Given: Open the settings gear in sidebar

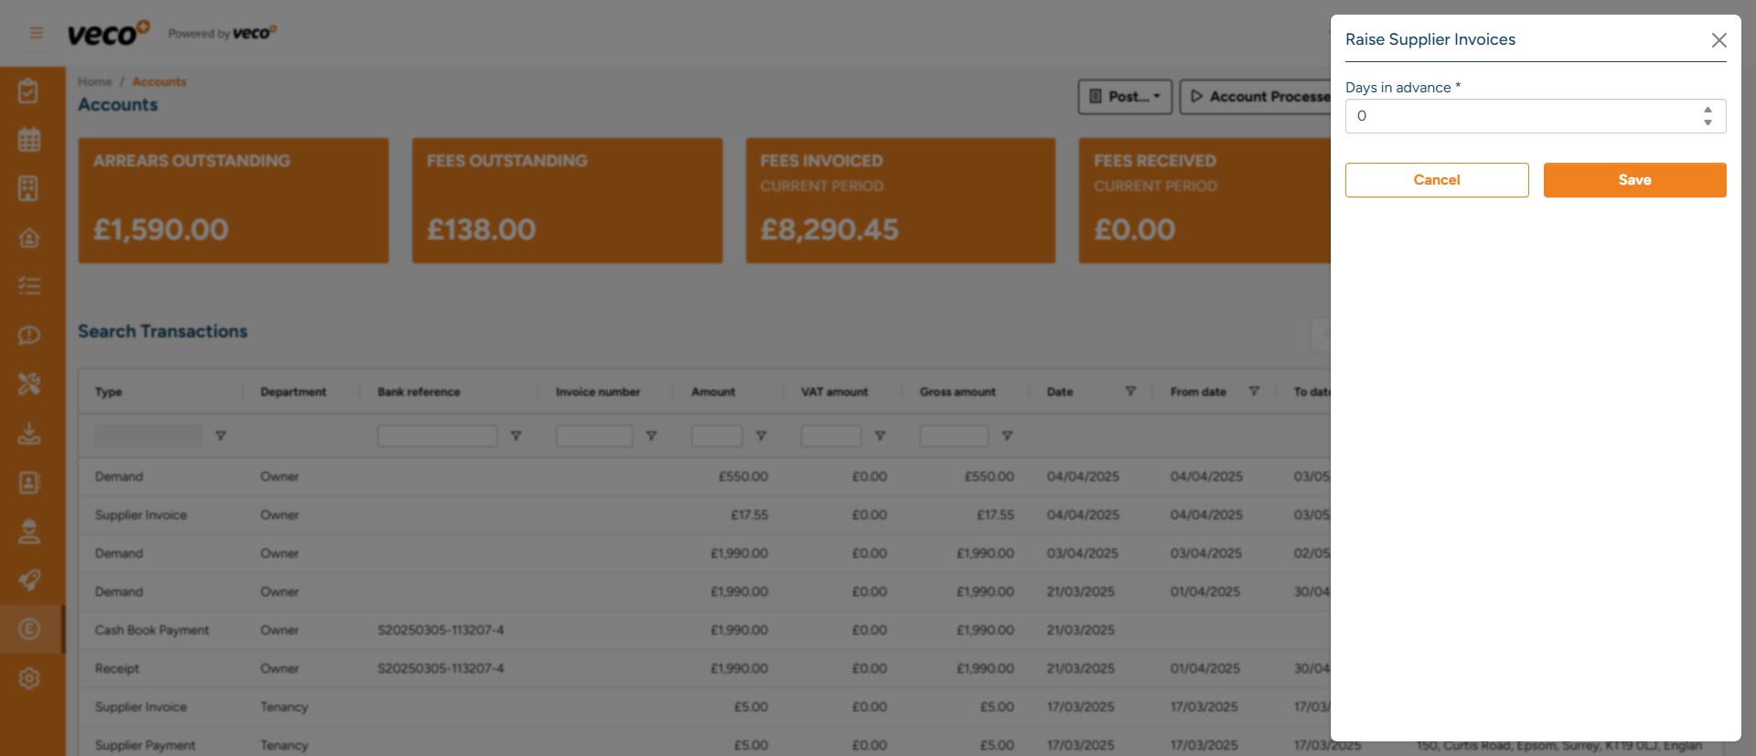Looking at the screenshot, I should pos(29,678).
